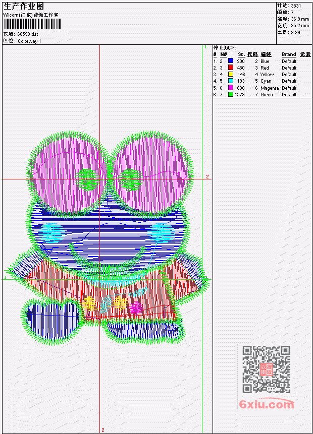
Task: Click stitch count '46' in Yellow row
Action: click(x=242, y=75)
